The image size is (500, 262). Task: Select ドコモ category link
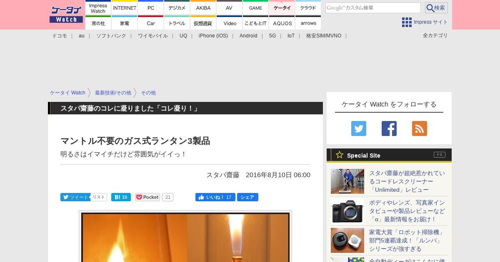59,36
